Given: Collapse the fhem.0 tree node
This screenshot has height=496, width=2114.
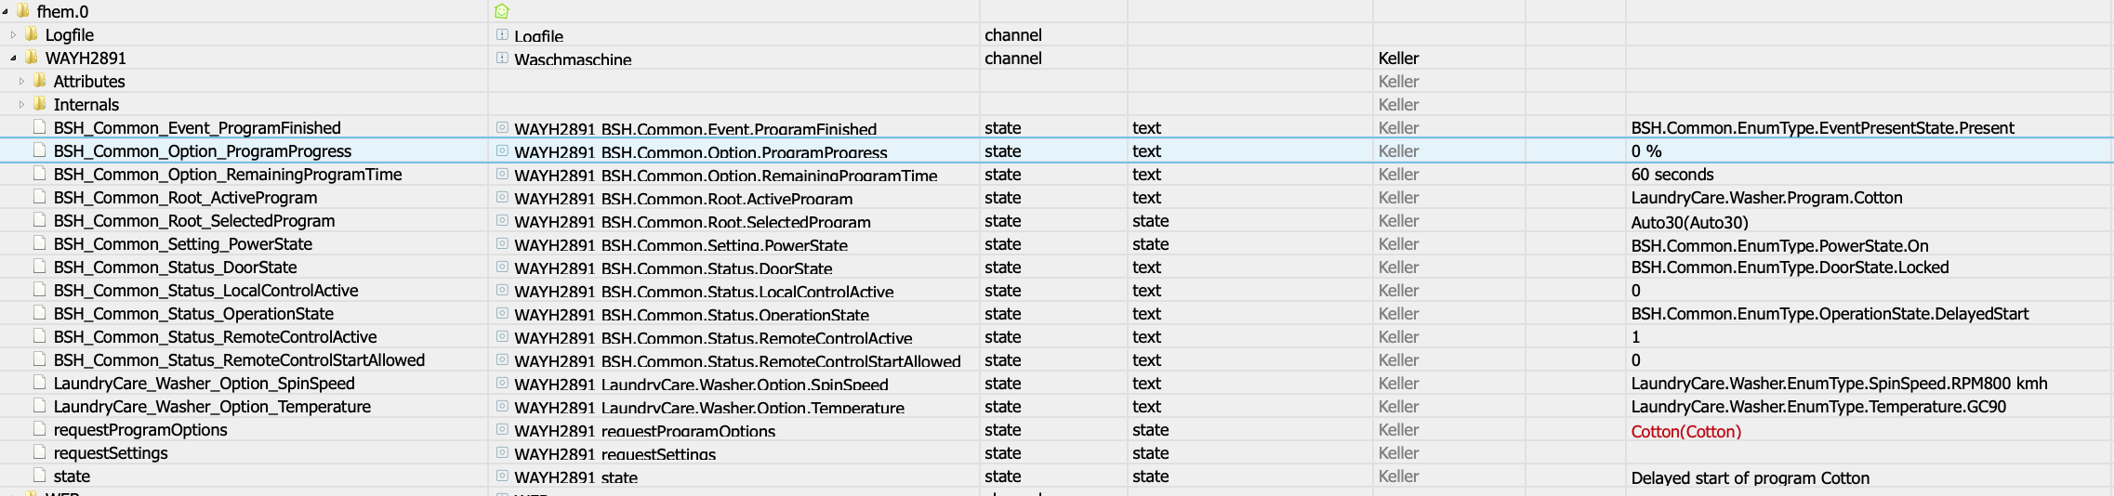Looking at the screenshot, I should click(6, 11).
